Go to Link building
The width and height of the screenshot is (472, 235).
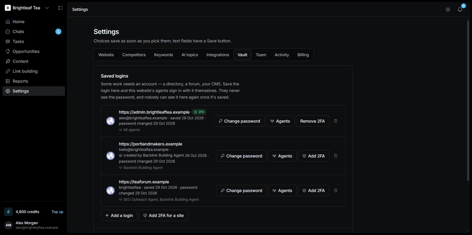(34, 71)
